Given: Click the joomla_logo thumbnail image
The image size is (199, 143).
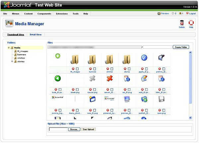Looking at the screenshot, I should pos(58,97).
